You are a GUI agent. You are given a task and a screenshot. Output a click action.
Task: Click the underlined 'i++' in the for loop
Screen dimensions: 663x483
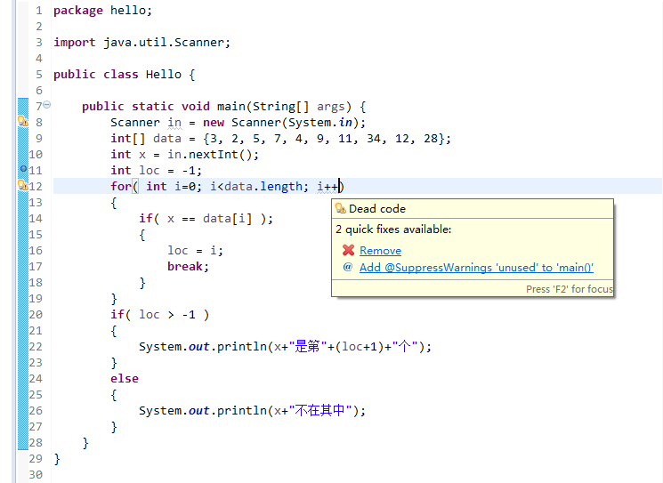(327, 187)
